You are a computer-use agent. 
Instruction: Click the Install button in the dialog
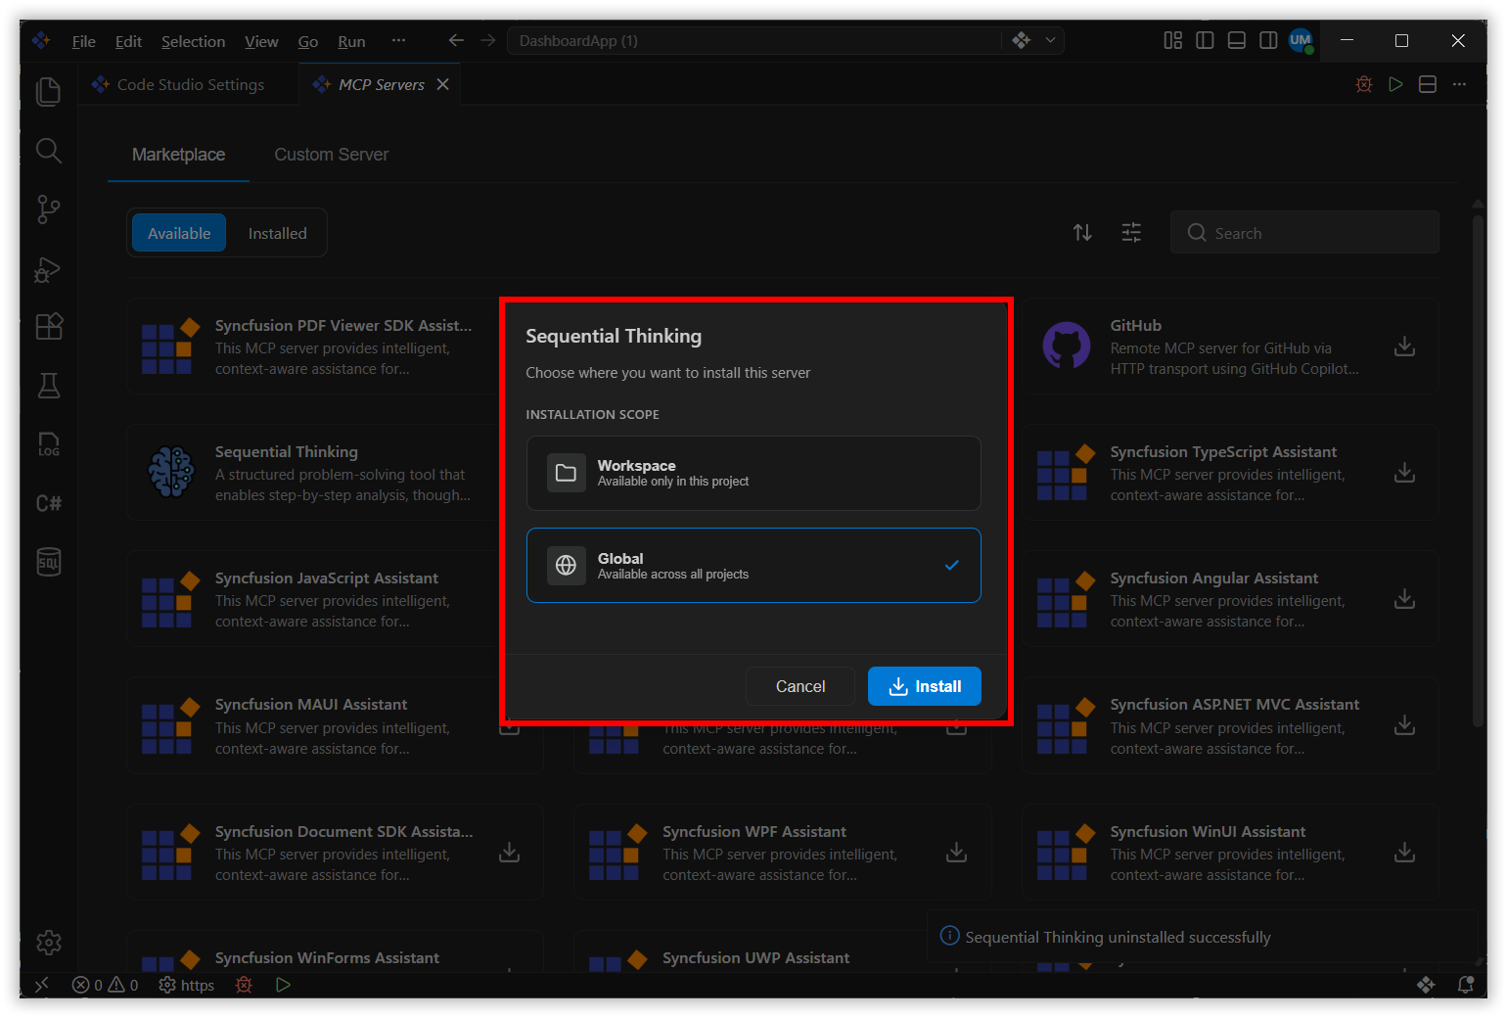coord(925,686)
